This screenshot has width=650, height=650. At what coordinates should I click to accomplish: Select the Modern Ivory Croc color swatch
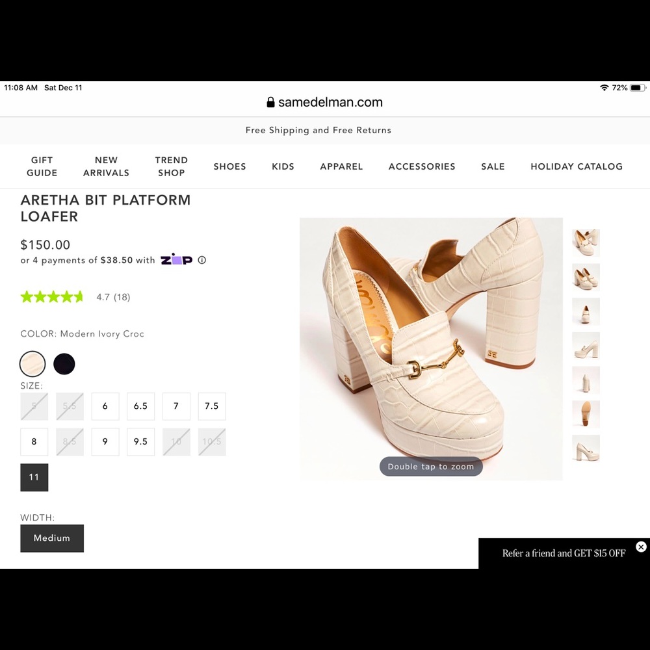32,363
